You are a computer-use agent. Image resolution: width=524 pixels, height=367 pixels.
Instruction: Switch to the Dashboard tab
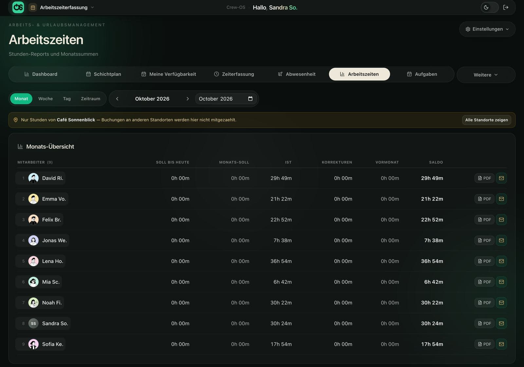41,74
